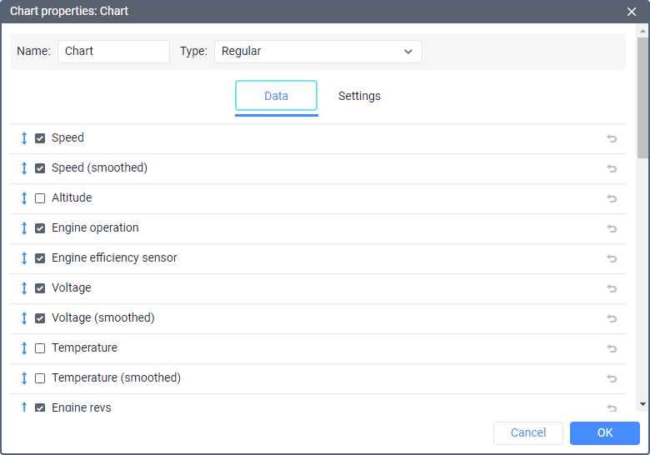Click the reset icon on Voltage (smoothed) row
The height and width of the screenshot is (455, 650).
[x=612, y=318]
